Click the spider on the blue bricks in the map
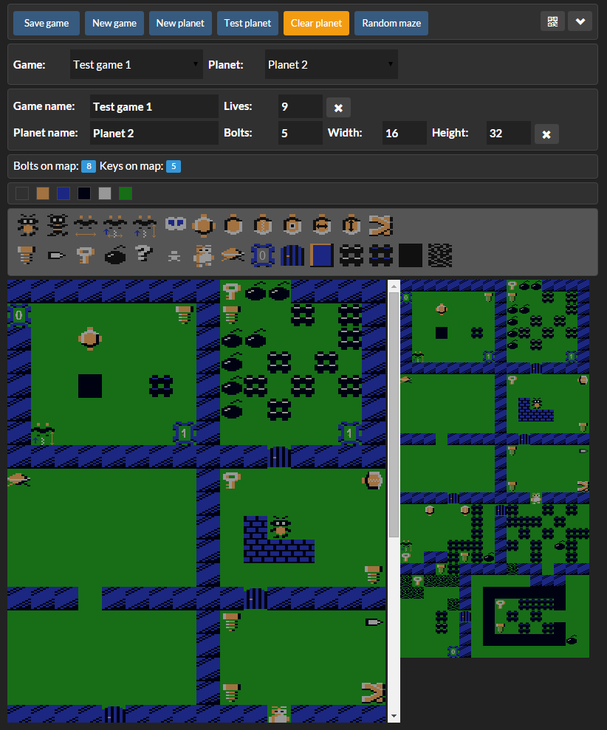 [280, 527]
